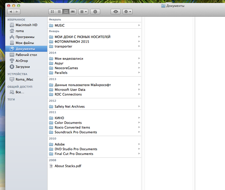
Task: Click the КИНО folder icon
Action: 51,118
